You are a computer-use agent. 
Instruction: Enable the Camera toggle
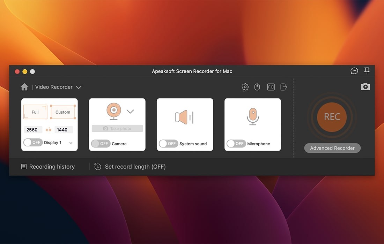click(101, 144)
